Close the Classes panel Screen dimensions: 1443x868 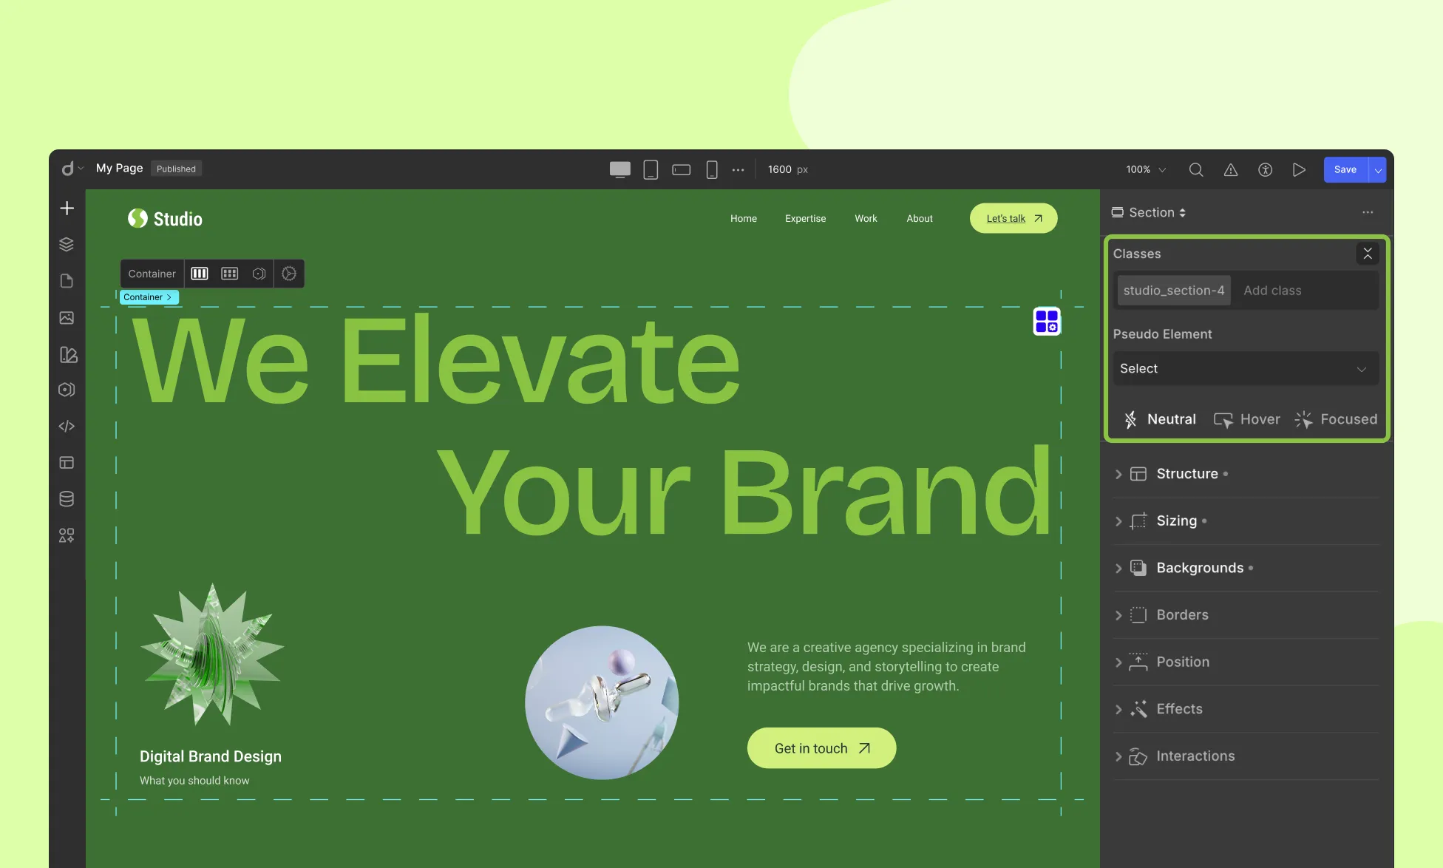[x=1368, y=254]
